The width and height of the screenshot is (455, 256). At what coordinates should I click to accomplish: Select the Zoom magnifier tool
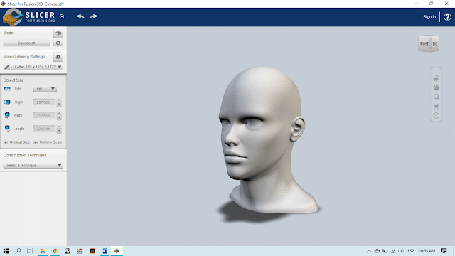(436, 97)
